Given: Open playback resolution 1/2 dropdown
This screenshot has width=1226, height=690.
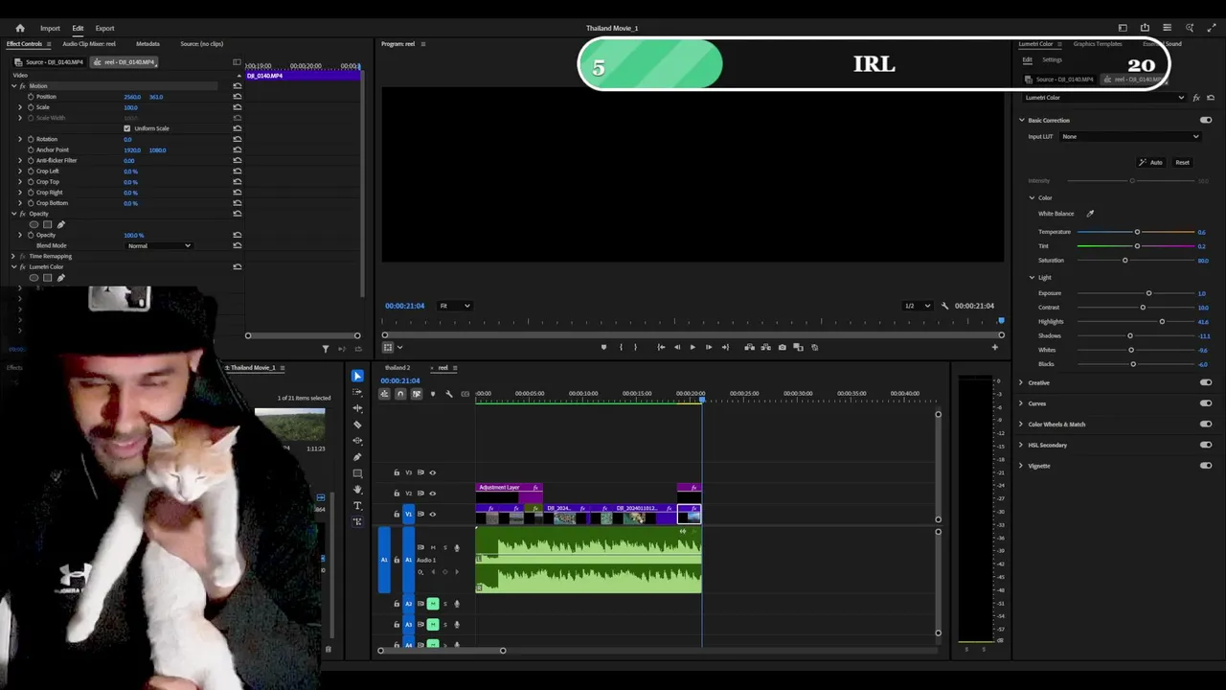Looking at the screenshot, I should (917, 306).
